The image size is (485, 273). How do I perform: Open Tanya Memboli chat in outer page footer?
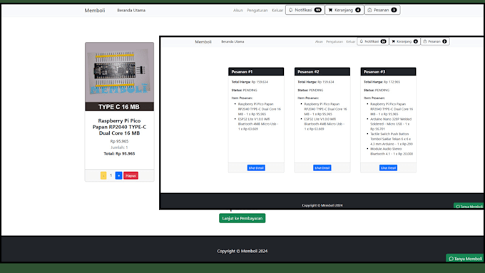click(465, 259)
